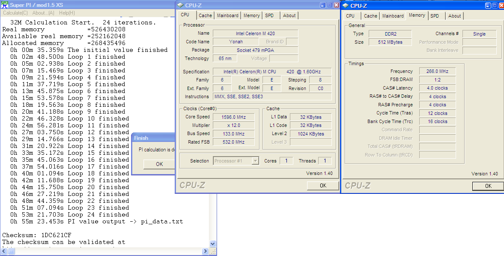Image resolution: width=504 pixels, height=256 pixels.
Task: Click the Loop 1 finished line
Action: 68,57
